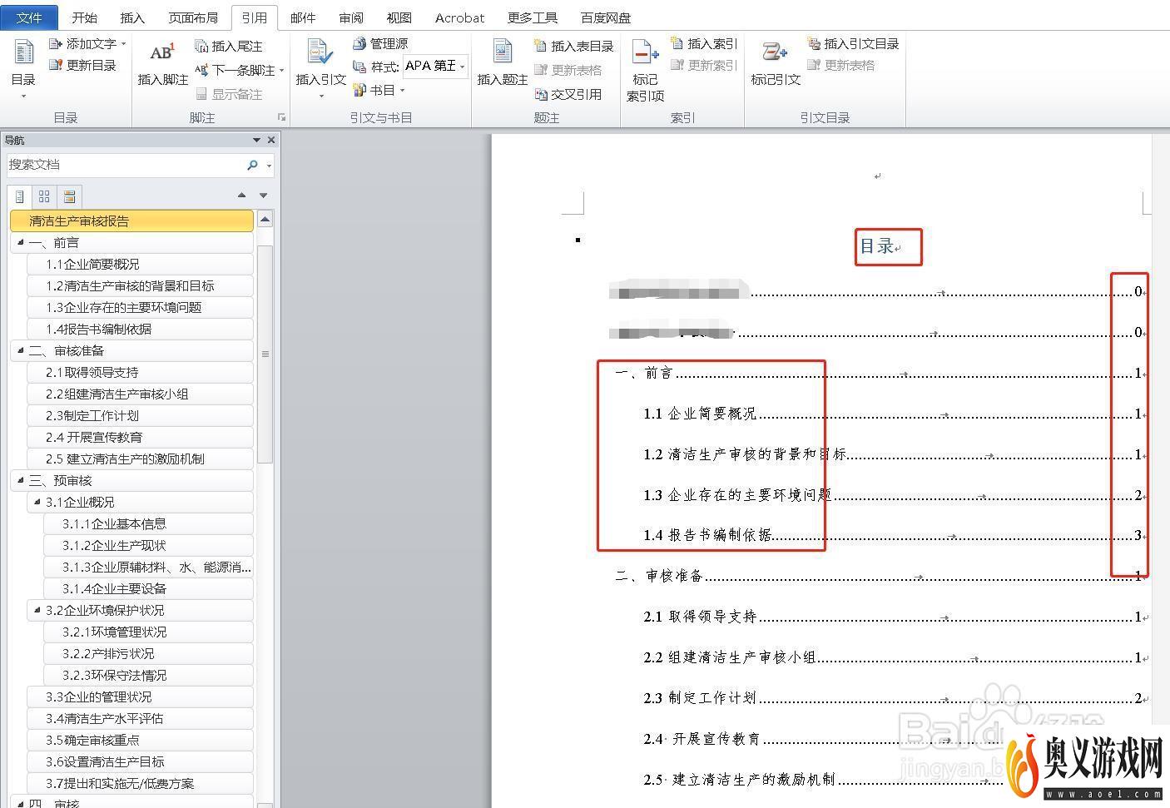Open the footnote dialog launcher in 脚注 group
The width and height of the screenshot is (1170, 808).
click(281, 117)
